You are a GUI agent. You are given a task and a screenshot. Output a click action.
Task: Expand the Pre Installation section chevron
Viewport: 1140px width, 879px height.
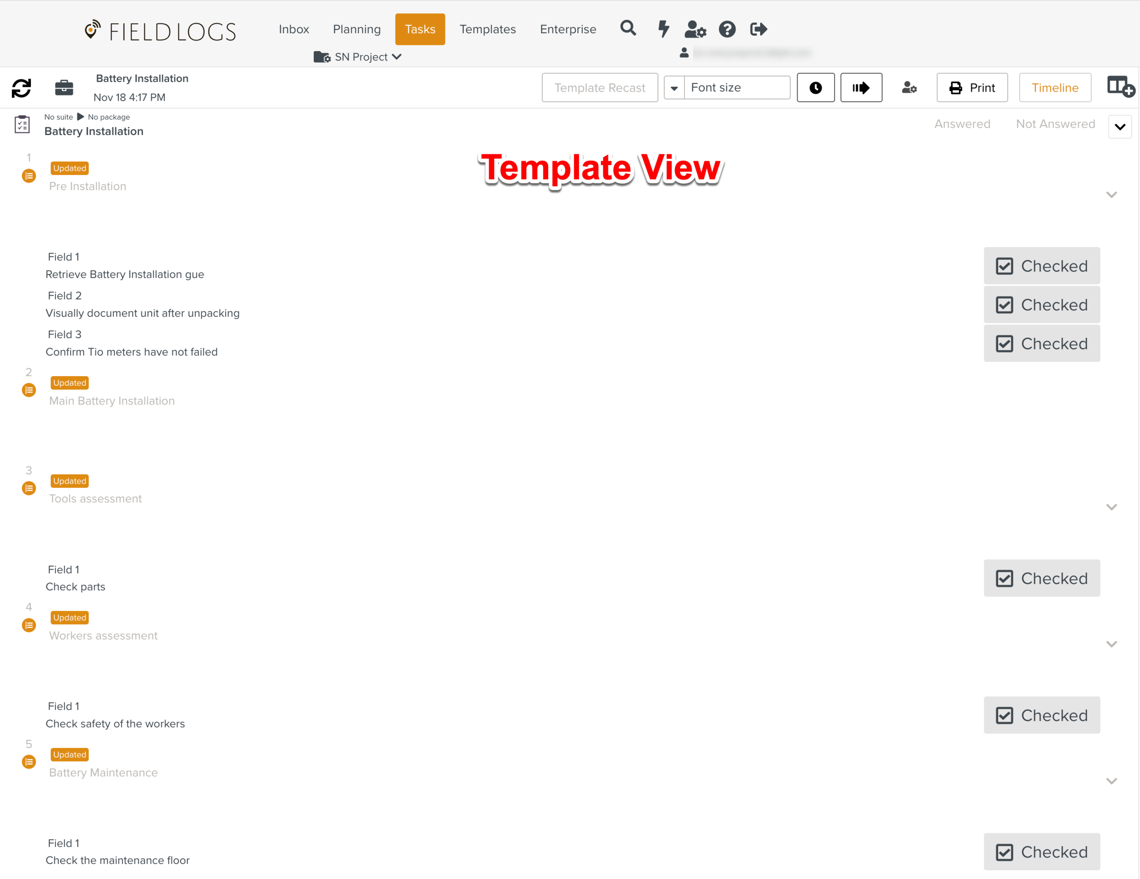tap(1111, 194)
